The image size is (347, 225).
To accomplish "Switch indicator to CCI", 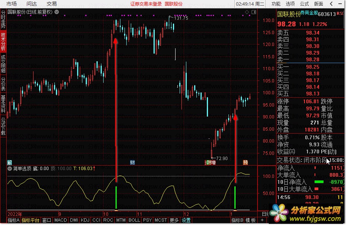I will 96,220.
